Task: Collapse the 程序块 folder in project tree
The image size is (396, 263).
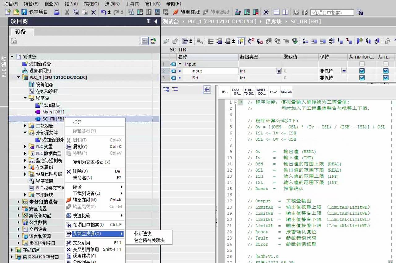Action: coord(25,98)
